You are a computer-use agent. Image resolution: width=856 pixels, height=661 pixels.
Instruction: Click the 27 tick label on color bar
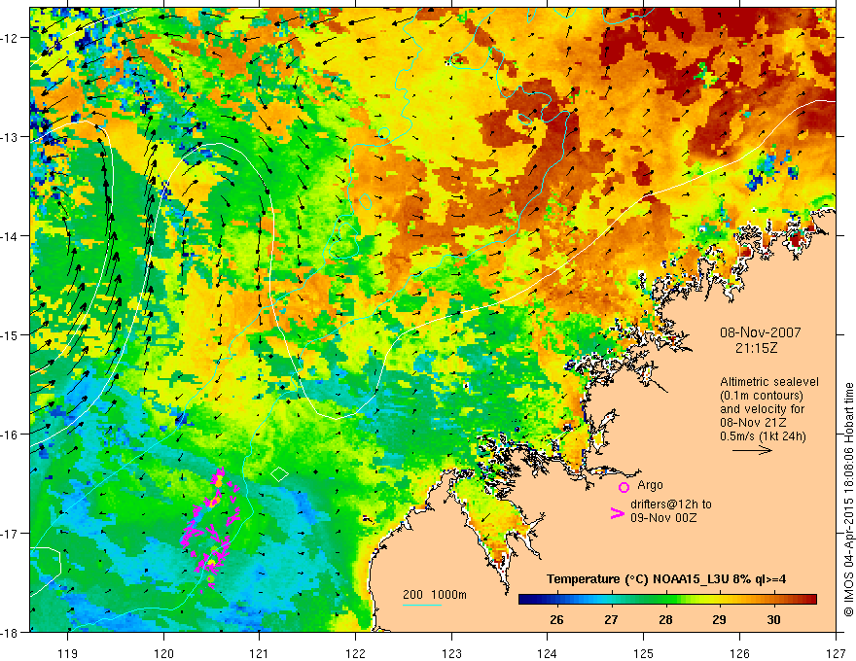pyautogui.click(x=611, y=619)
